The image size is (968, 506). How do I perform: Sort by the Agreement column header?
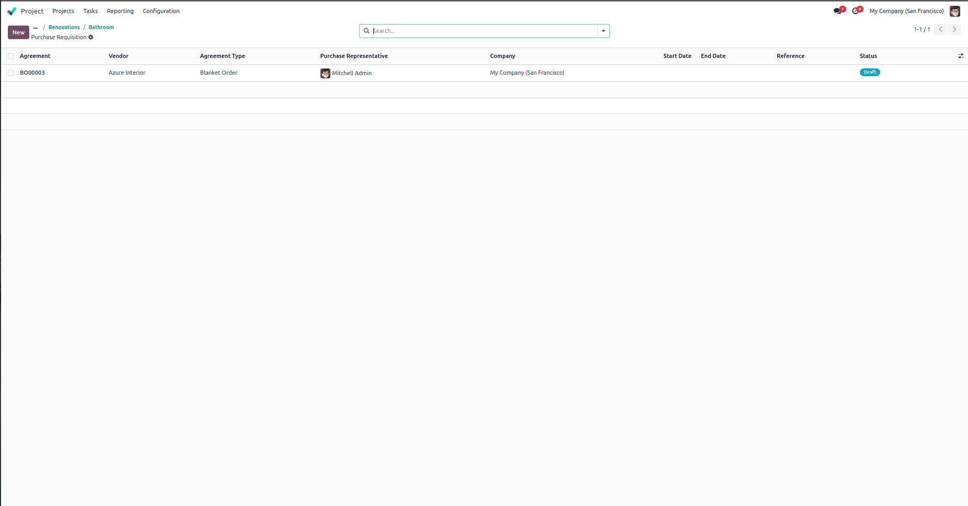click(x=35, y=56)
